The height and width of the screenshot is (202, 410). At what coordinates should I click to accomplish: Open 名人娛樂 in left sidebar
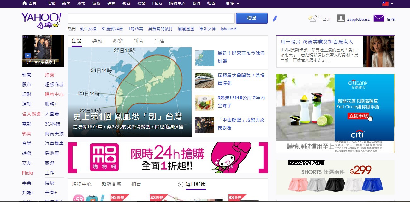(32, 114)
